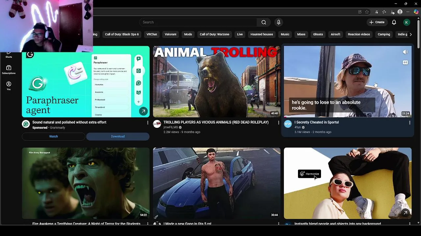This screenshot has height=236, width=421.
Task: Click the arrow icon on Harmonize ad thumbnail
Action: pyautogui.click(x=406, y=213)
